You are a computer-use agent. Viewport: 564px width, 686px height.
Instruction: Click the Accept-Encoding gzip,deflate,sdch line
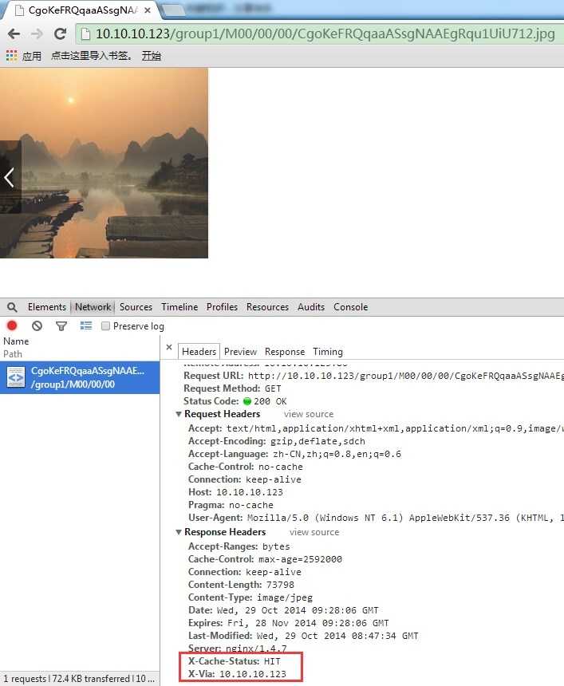277,441
